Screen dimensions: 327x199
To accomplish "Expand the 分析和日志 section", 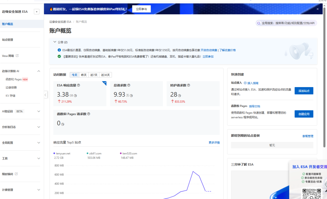I will click(39, 127).
